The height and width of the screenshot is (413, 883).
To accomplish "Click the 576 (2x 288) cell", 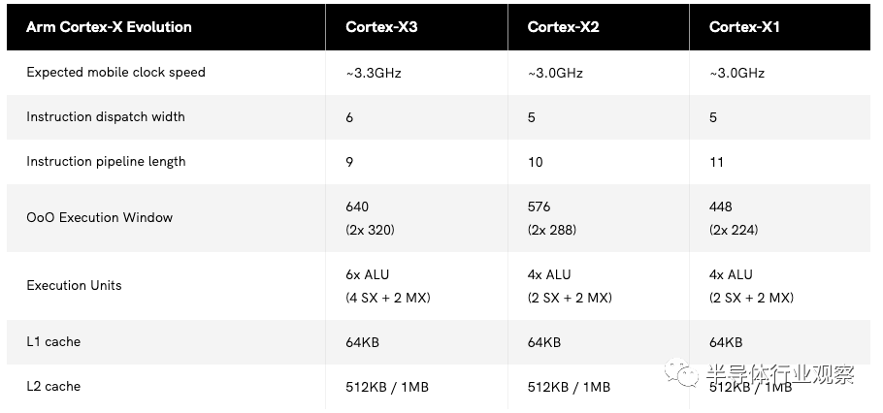I will (x=552, y=218).
